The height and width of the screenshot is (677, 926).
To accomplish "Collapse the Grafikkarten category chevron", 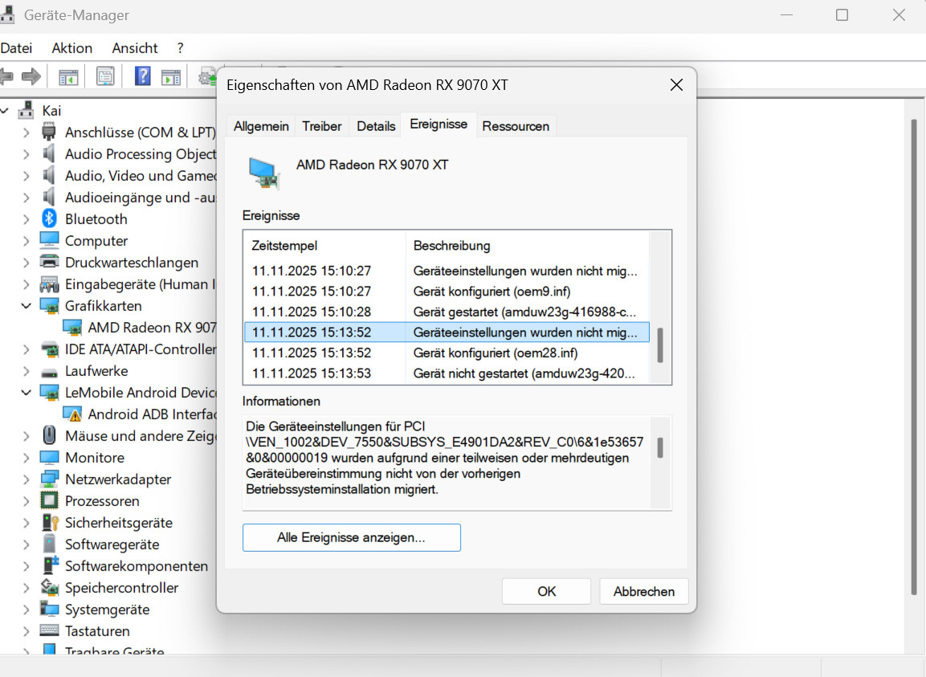I will (x=26, y=306).
